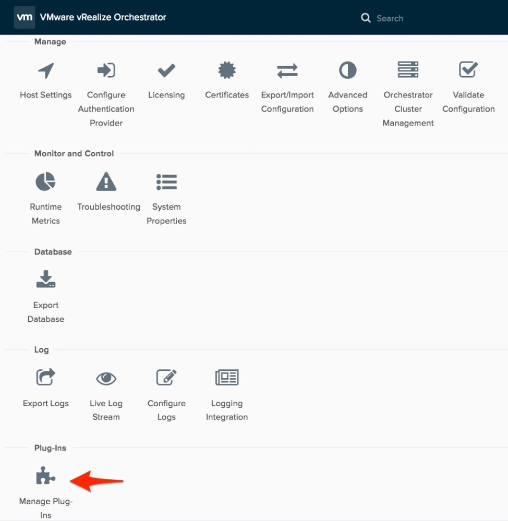
Task: Open the Logging Integration newspaper icon
Action: pyautogui.click(x=227, y=378)
